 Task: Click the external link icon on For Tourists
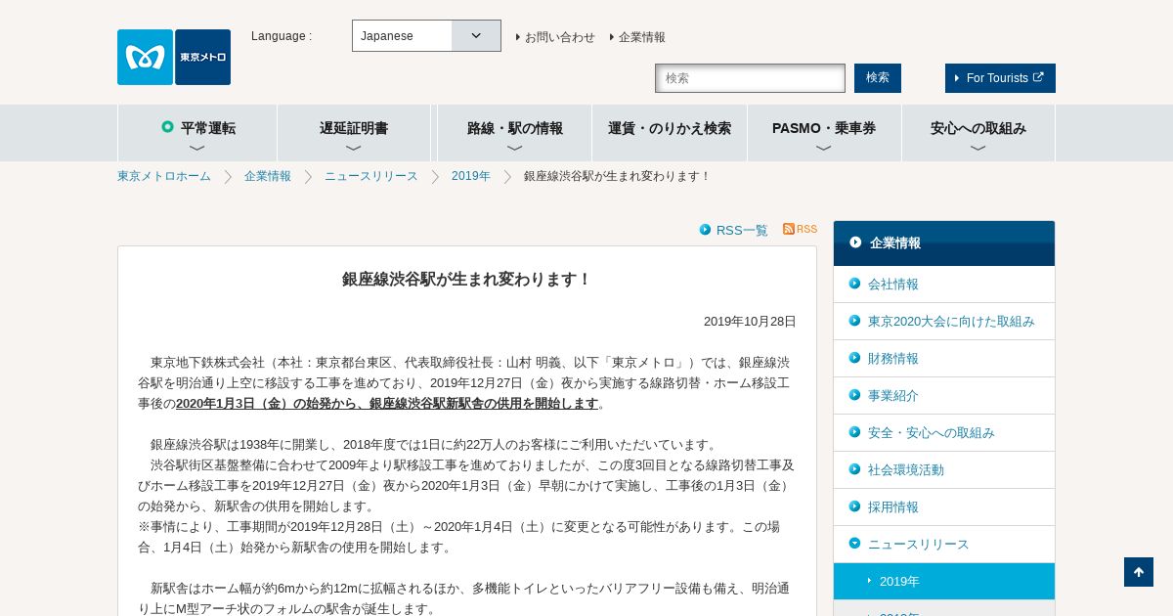click(1038, 77)
